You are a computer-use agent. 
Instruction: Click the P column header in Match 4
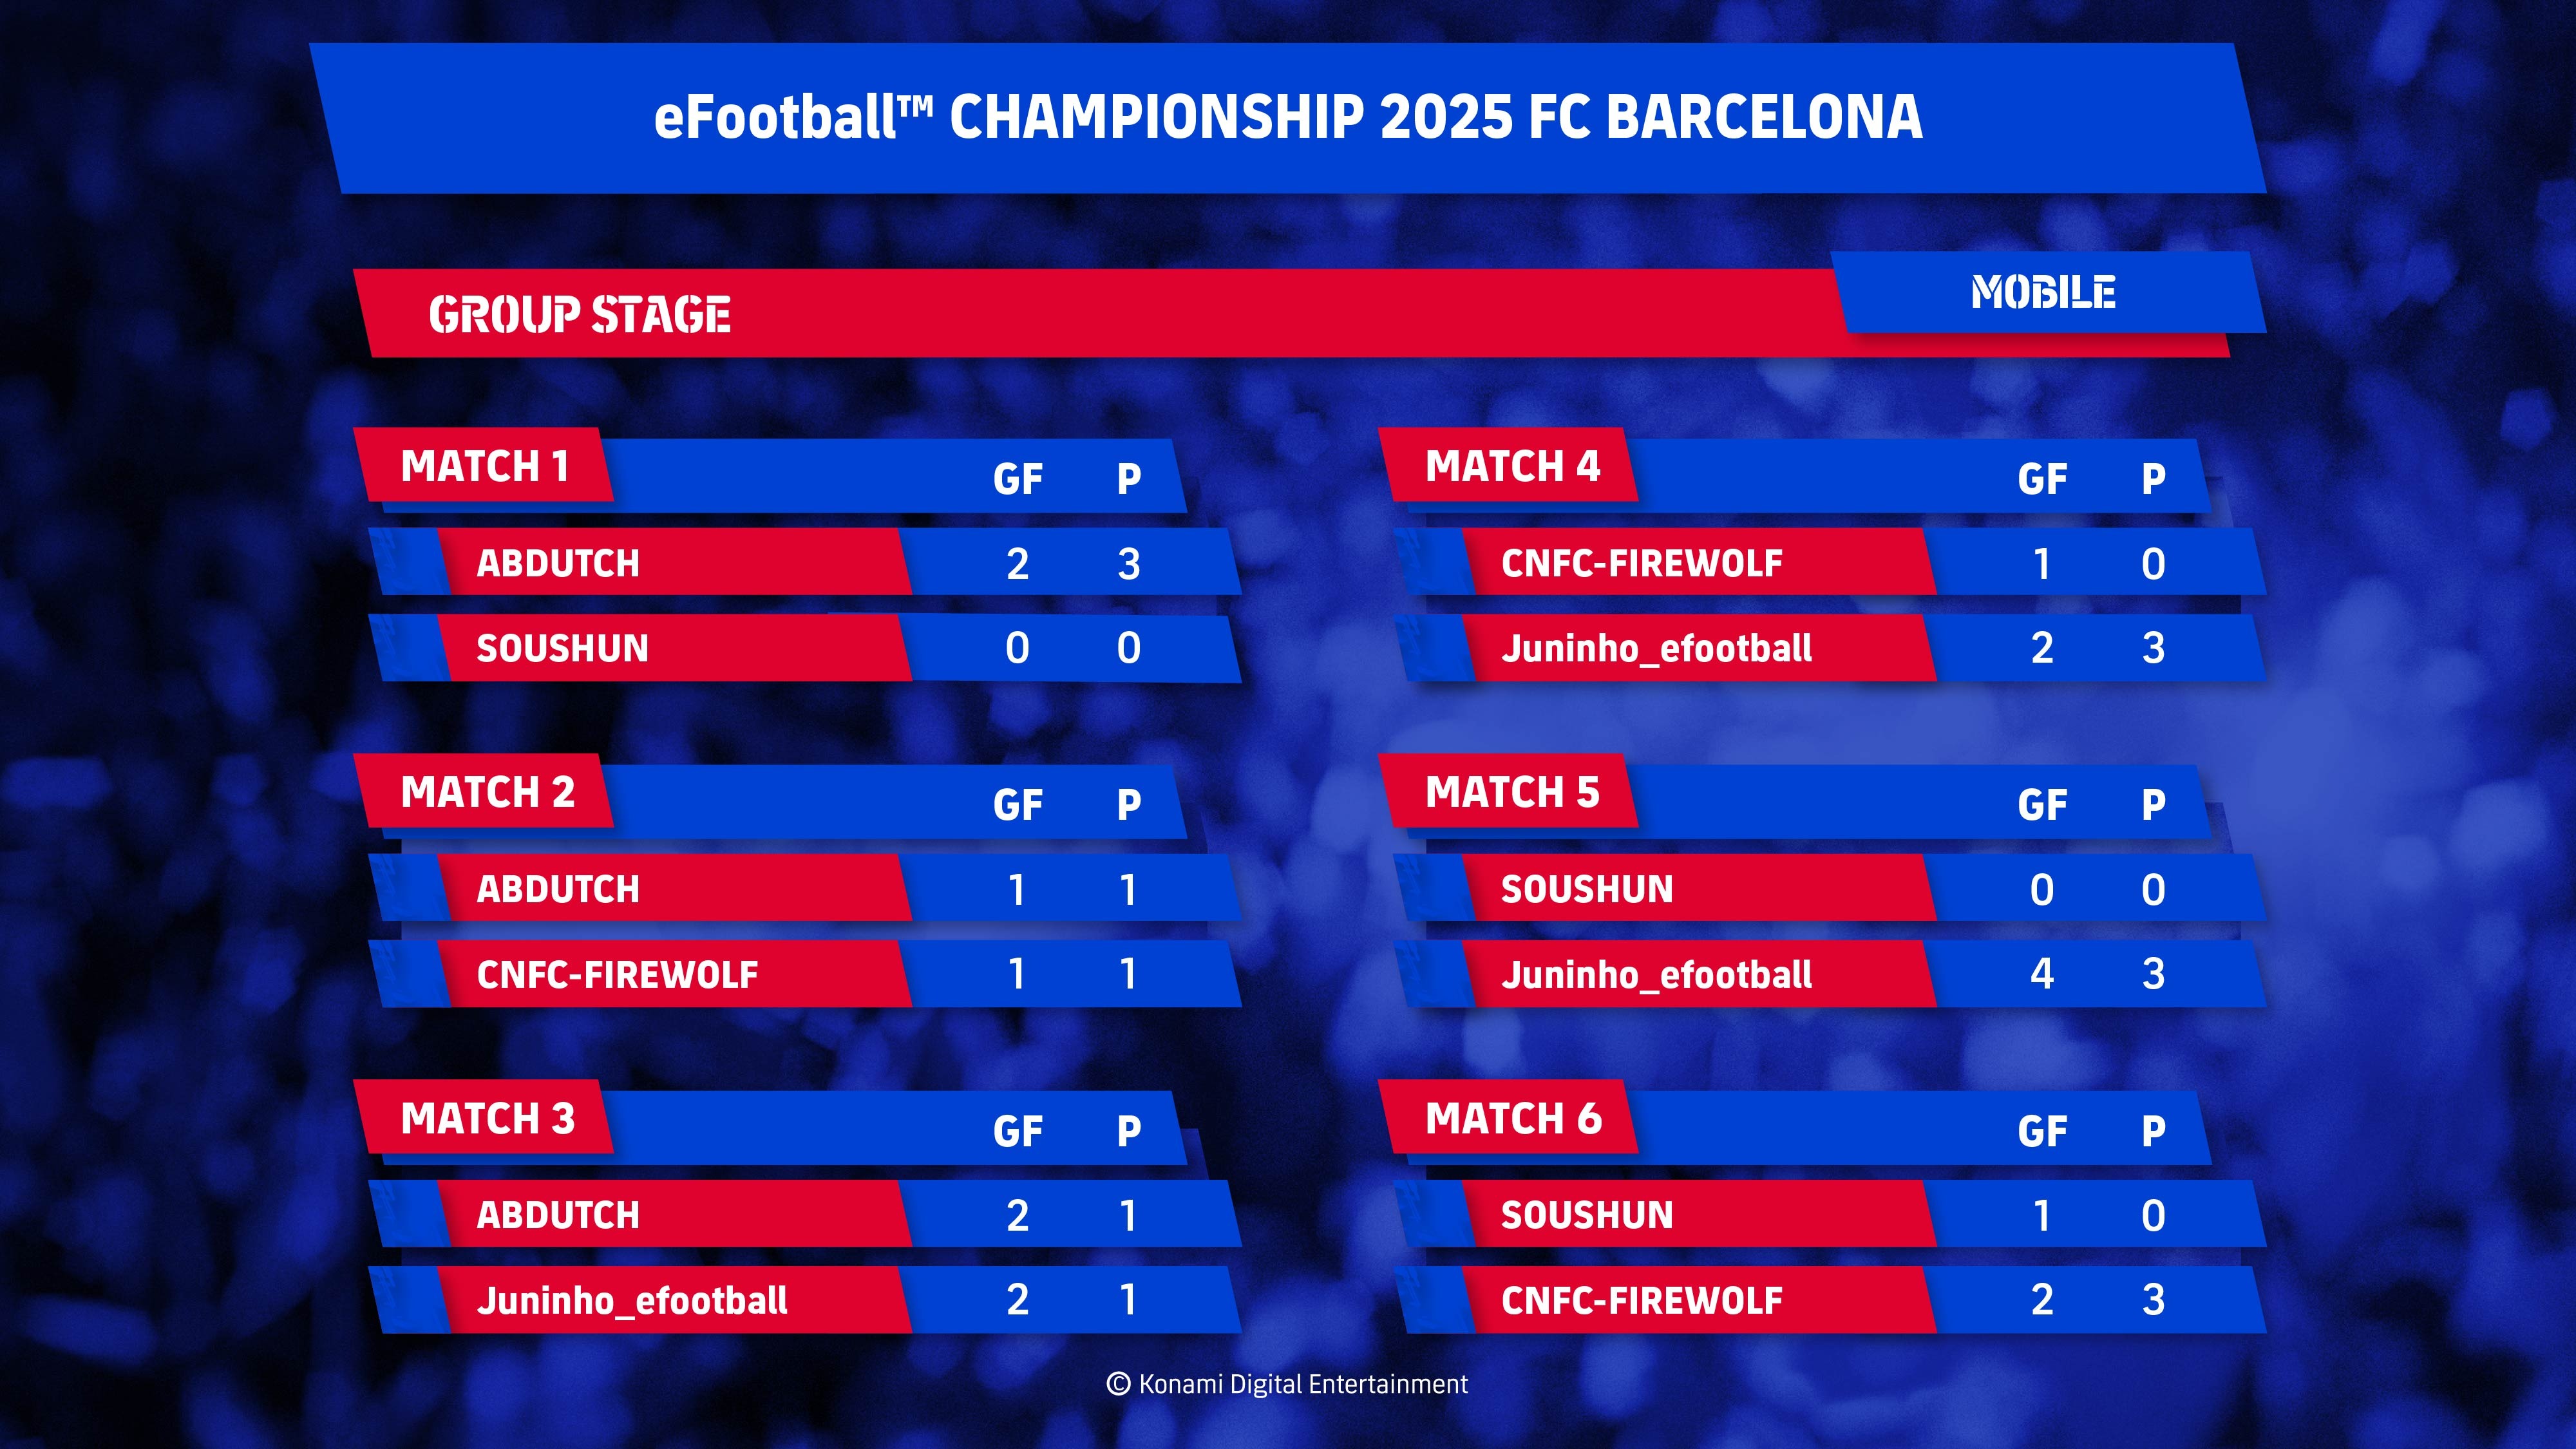2153,479
